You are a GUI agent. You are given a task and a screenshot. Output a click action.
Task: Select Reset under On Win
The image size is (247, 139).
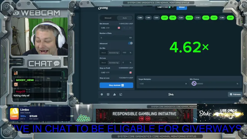[x=104, y=53]
